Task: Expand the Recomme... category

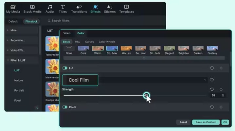Action: [x=22, y=40]
